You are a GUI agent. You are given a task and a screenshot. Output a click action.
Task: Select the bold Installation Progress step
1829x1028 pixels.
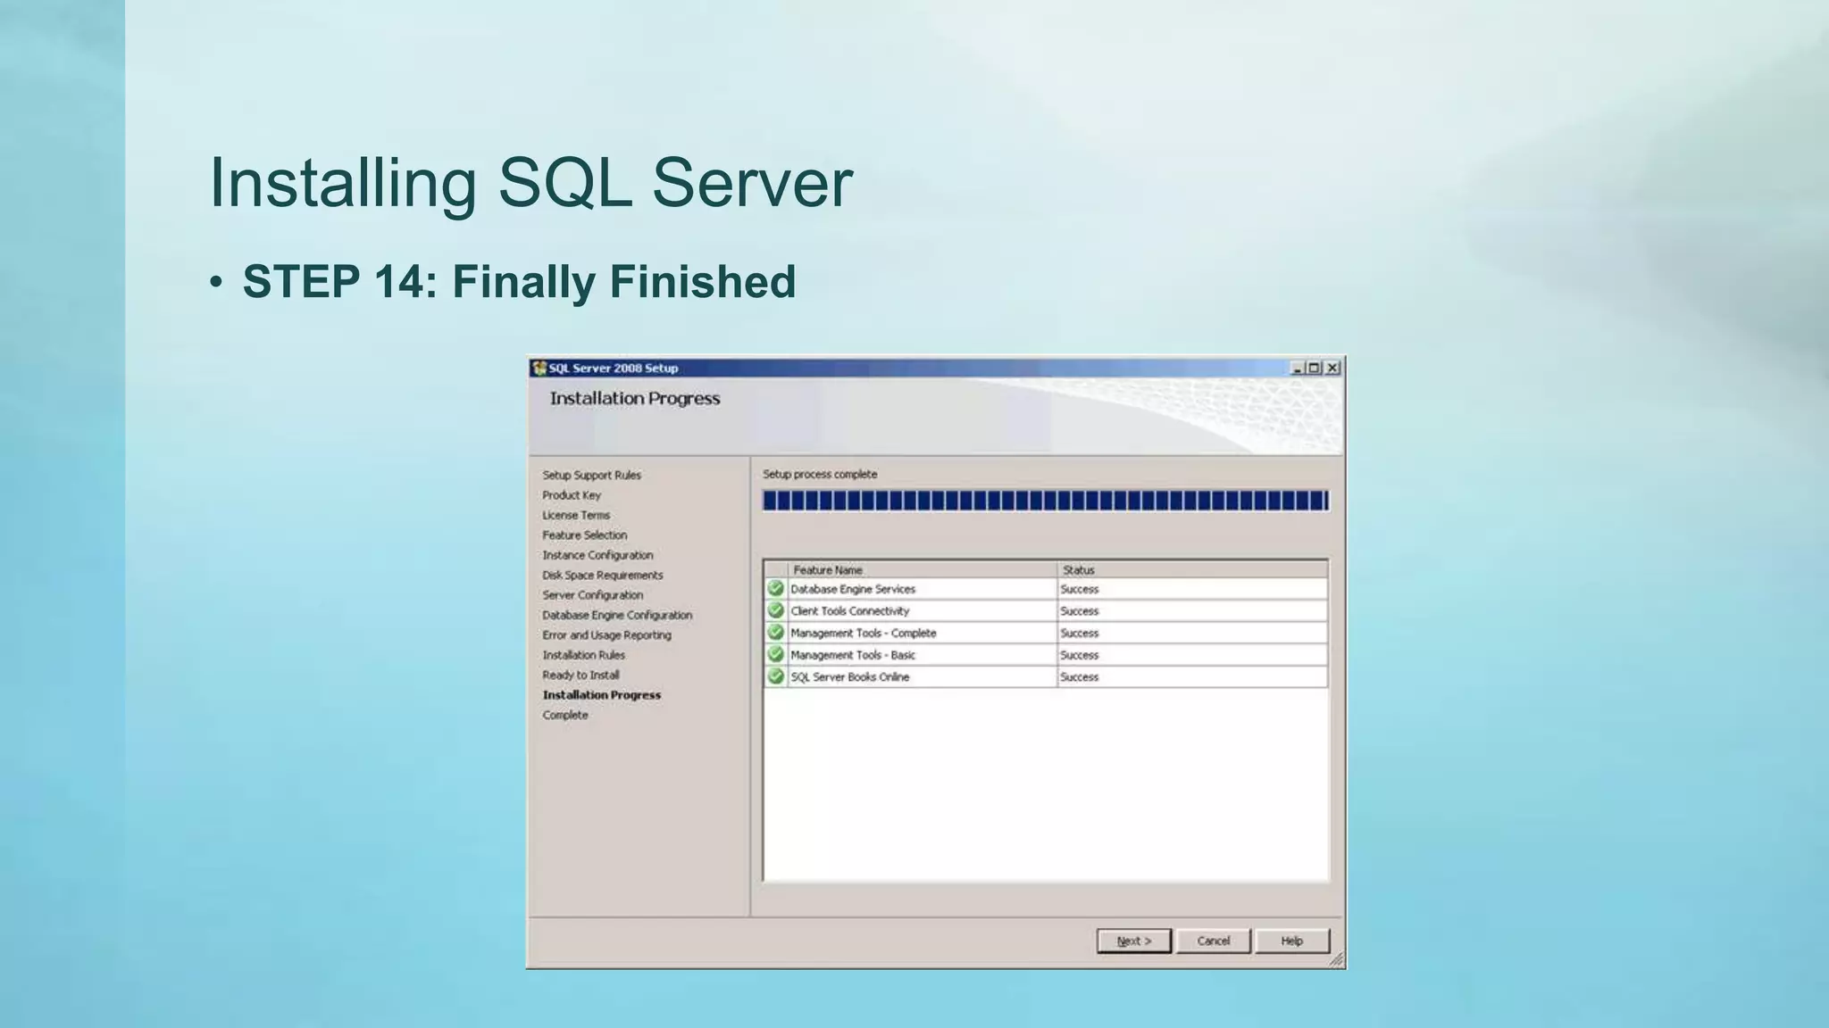tap(602, 695)
